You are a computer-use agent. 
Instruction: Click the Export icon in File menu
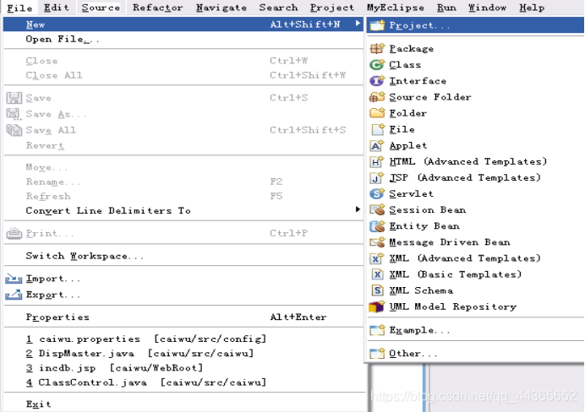click(x=14, y=295)
